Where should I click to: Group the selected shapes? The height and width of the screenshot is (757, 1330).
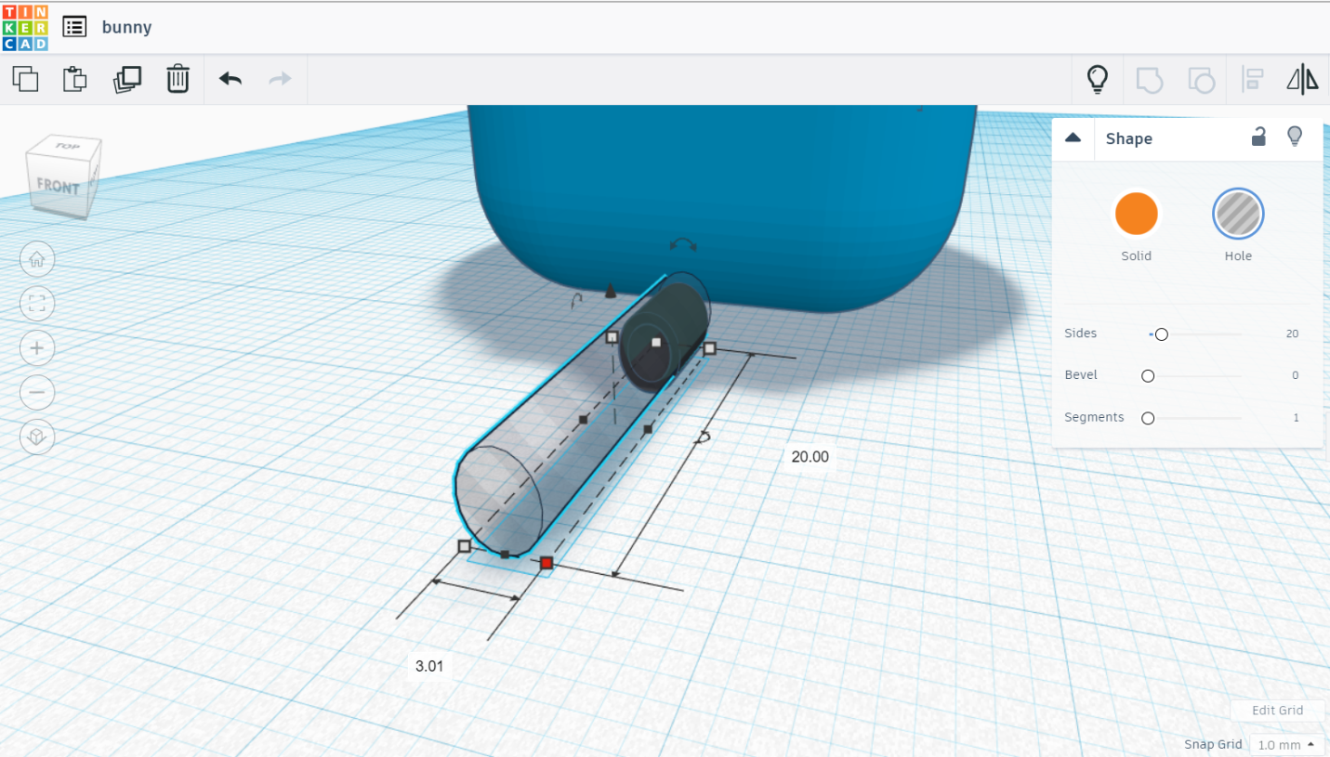point(1150,80)
